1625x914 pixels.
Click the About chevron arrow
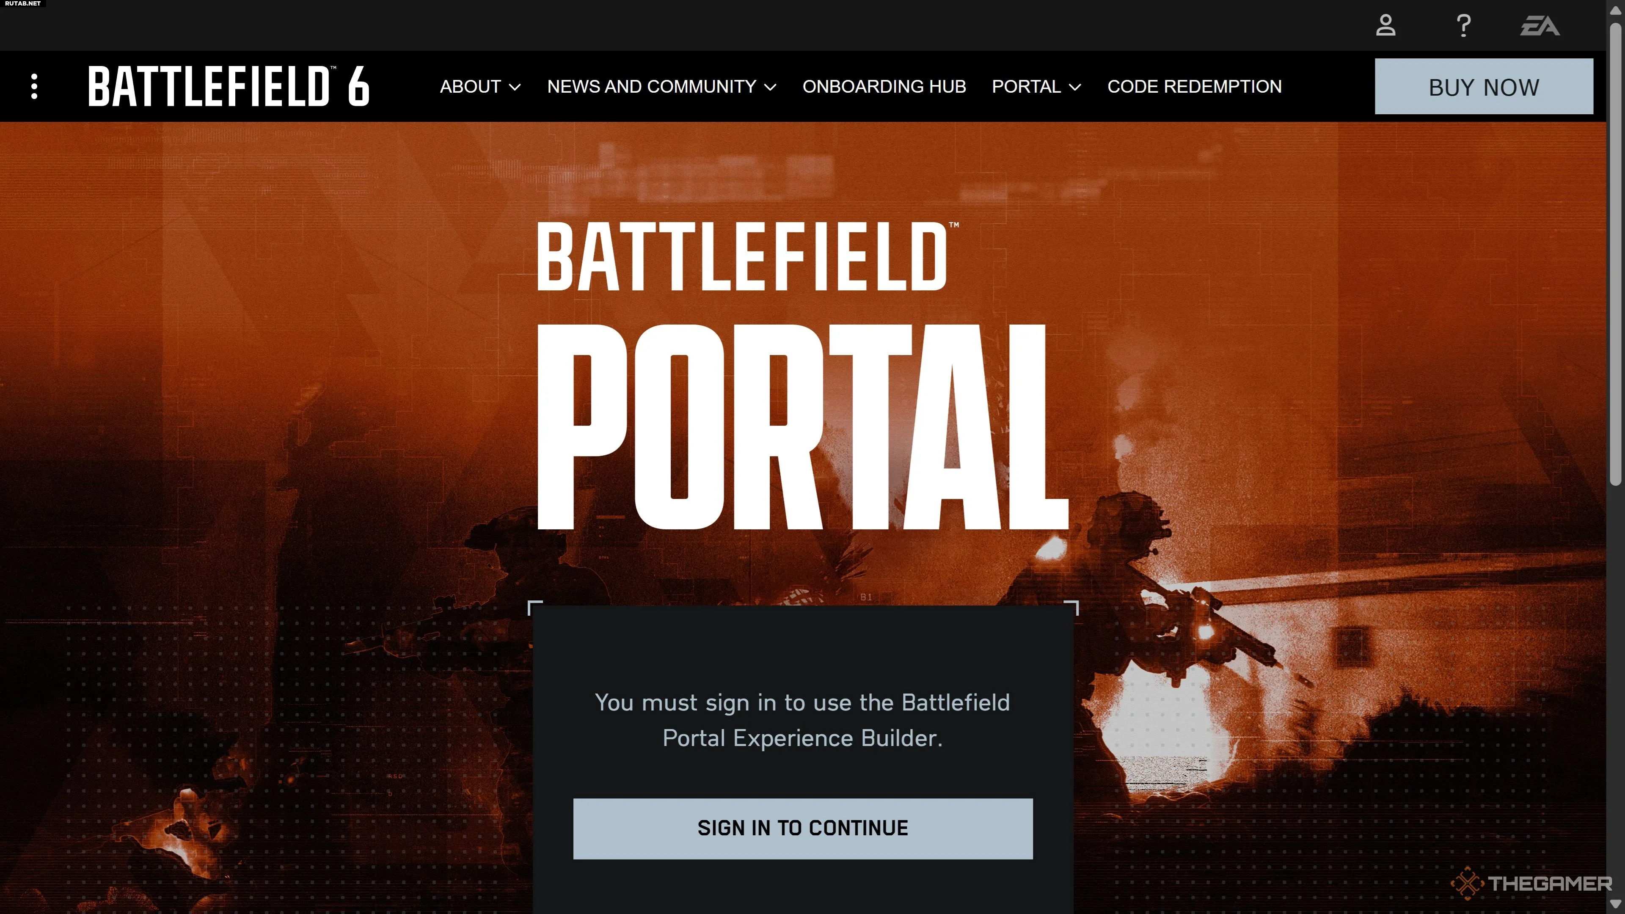tap(515, 87)
